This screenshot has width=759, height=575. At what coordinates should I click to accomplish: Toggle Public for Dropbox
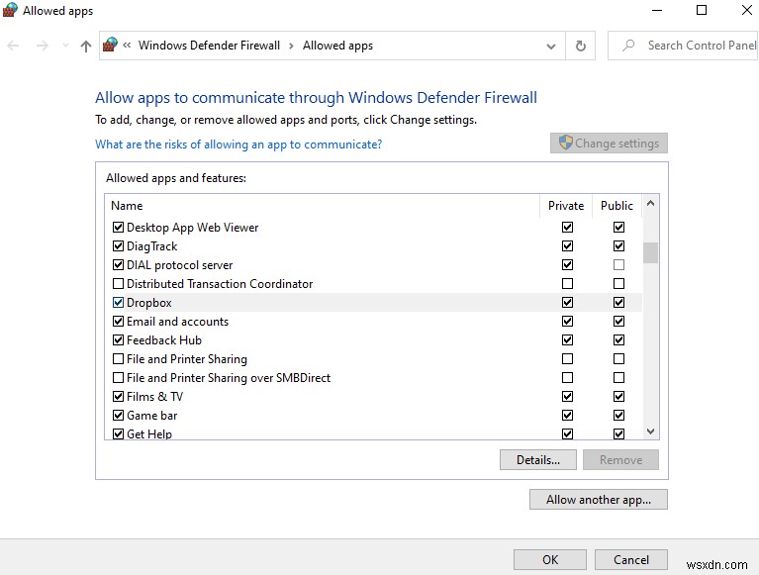[x=618, y=303]
